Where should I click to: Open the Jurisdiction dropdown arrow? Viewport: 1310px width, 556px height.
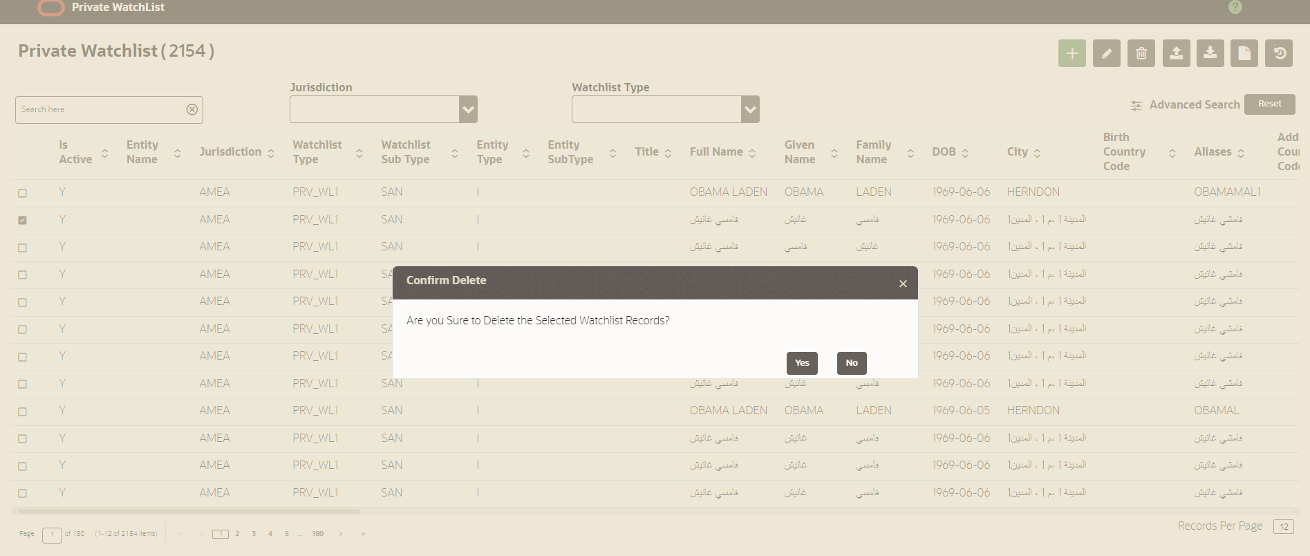468,109
